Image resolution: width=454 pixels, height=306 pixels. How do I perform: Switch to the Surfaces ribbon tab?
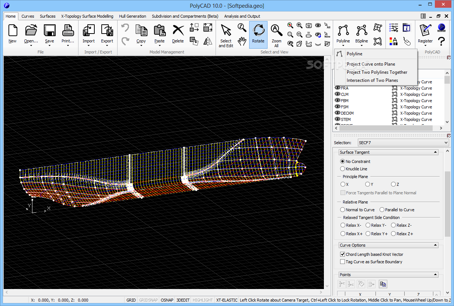coord(48,16)
